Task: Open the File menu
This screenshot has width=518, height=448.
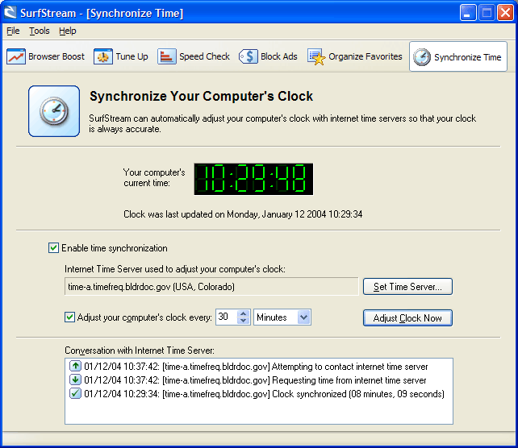Action: coord(13,31)
